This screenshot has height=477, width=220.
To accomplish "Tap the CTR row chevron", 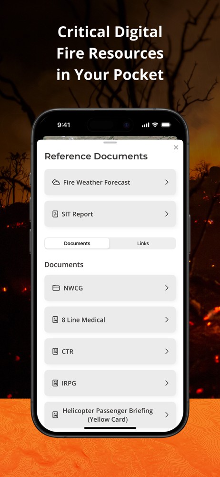I will (167, 351).
